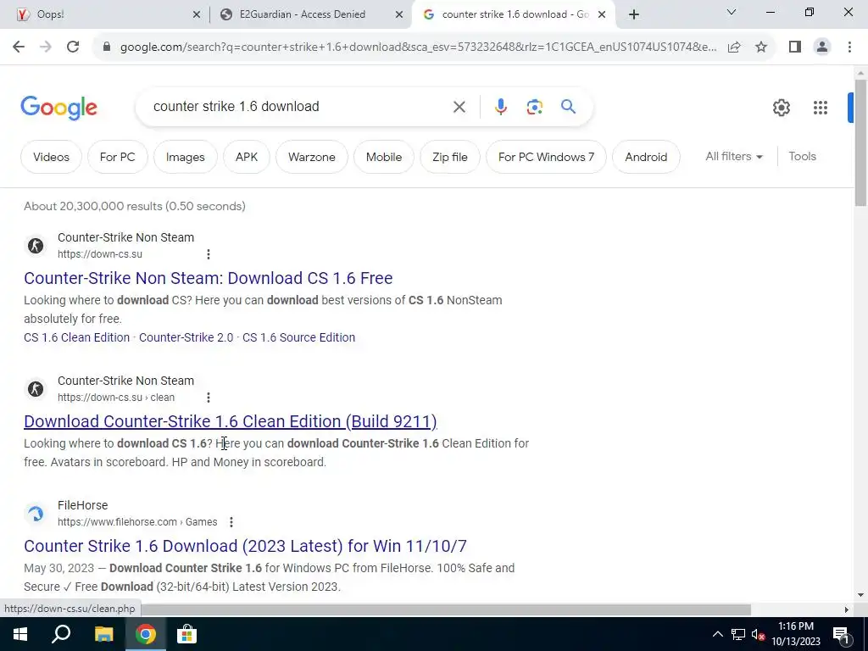The width and height of the screenshot is (868, 651).
Task: Open the notification center icon
Action: pyautogui.click(x=841, y=635)
